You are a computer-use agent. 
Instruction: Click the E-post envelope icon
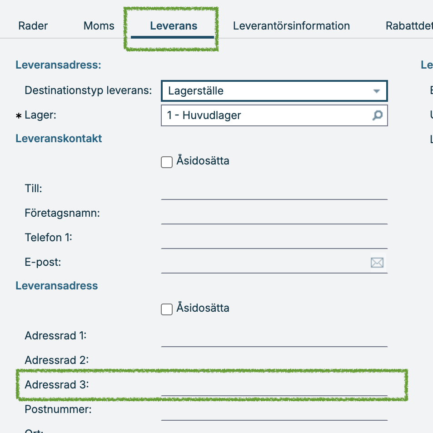click(x=377, y=263)
